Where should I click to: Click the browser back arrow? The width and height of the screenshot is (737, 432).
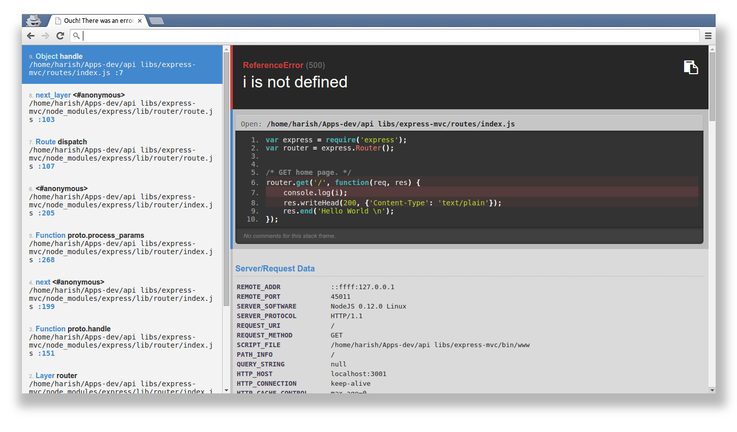30,36
